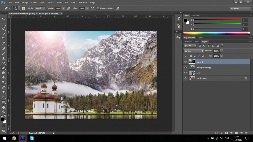Viewport: 253px width, 142px height.
Task: Select the Rectangular Marquee tool
Action: (3, 24)
